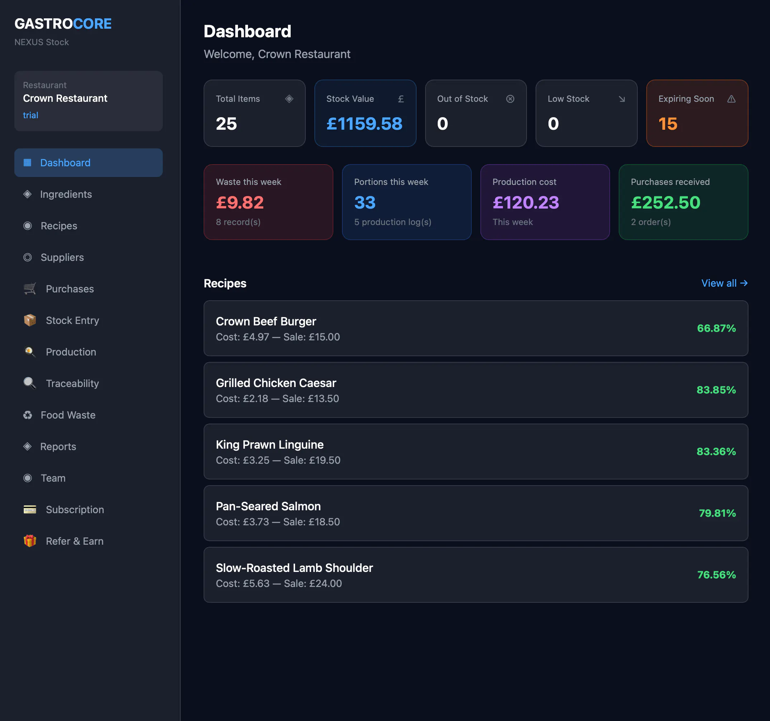Open the Low Stock card
Image resolution: width=770 pixels, height=721 pixels.
point(586,113)
